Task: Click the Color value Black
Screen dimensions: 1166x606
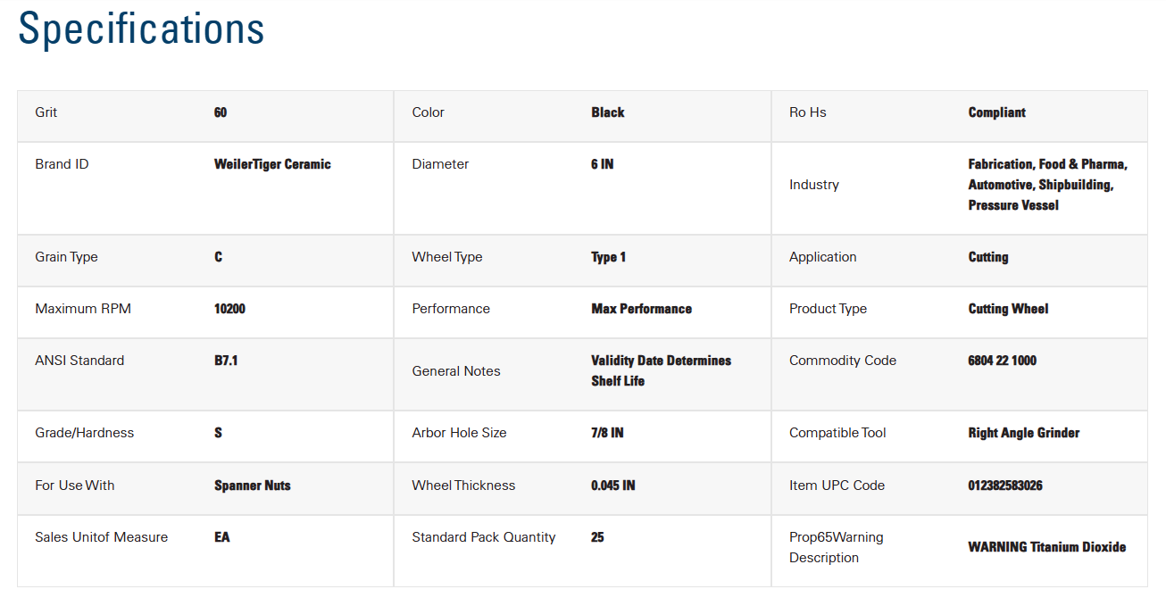Action: [607, 112]
